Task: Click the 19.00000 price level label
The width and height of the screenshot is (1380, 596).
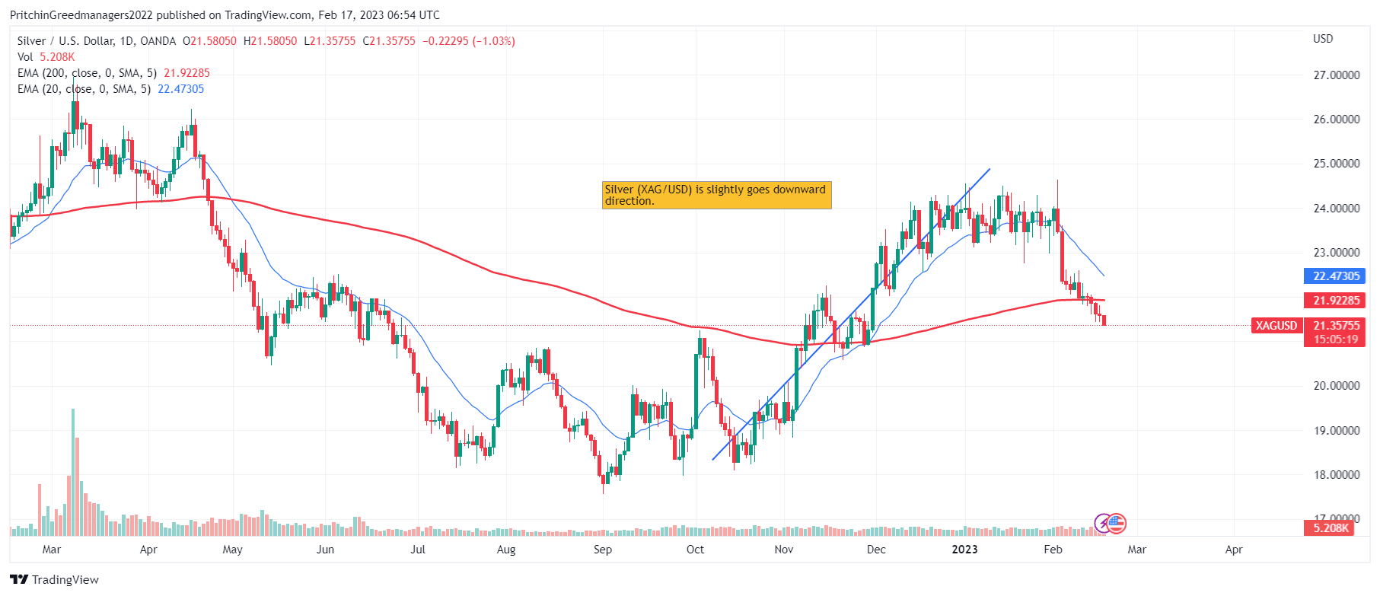Action: 1337,431
